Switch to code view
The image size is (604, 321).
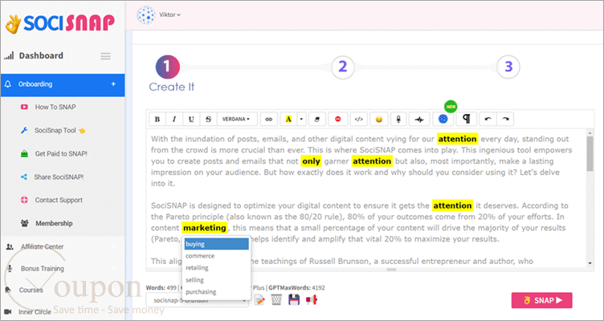(x=358, y=120)
